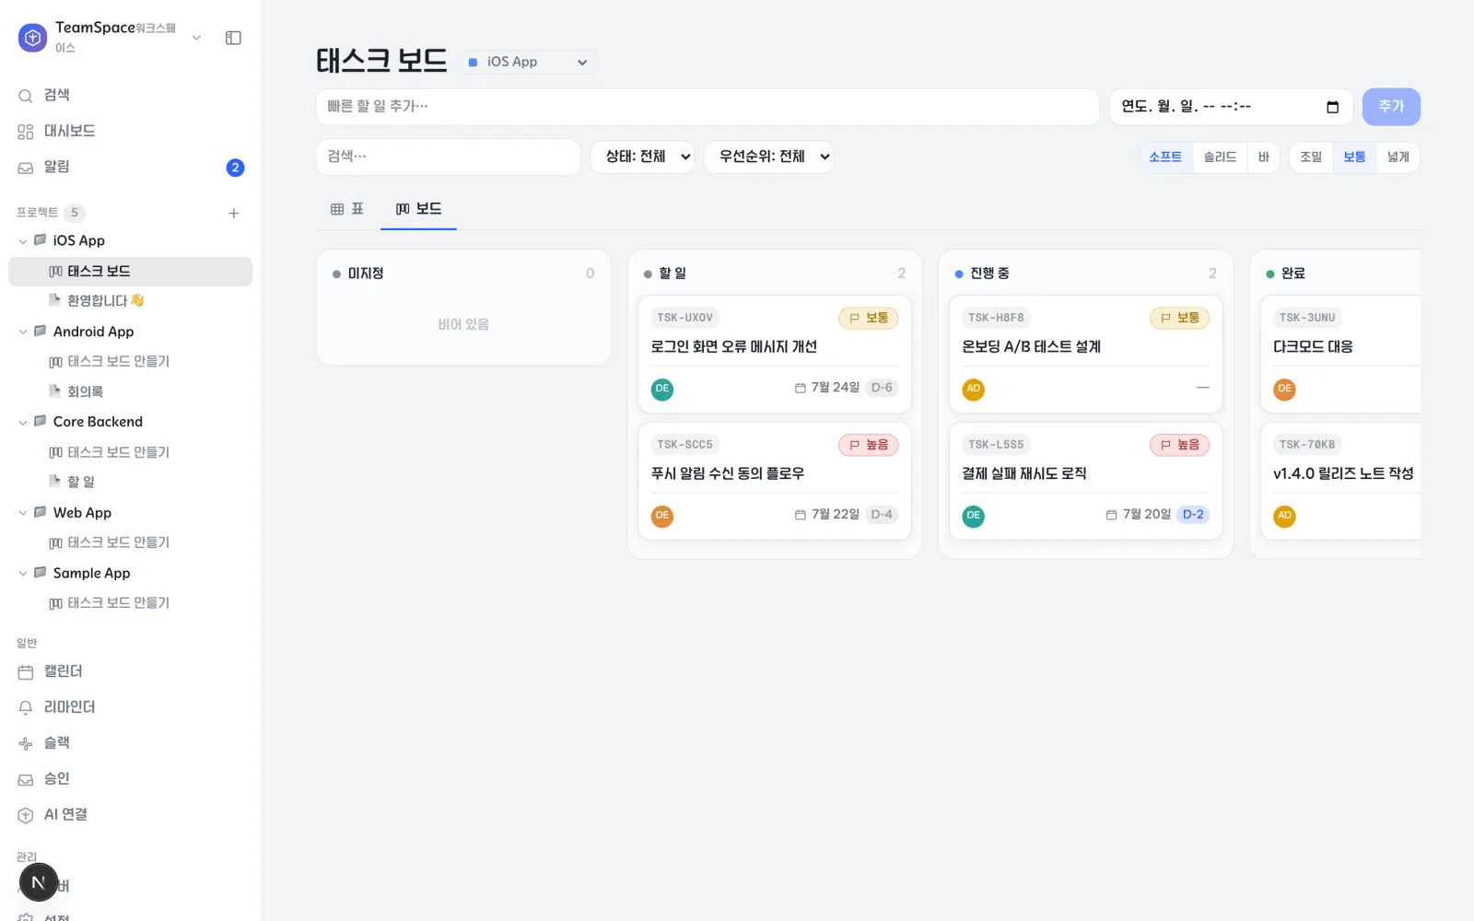Collapse the Android App project tree
The width and height of the screenshot is (1474, 921).
click(x=23, y=332)
